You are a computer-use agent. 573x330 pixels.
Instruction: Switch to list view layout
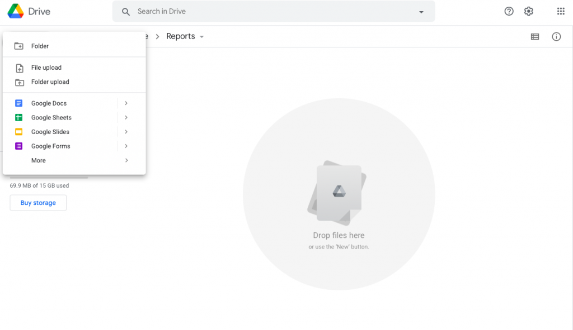(x=534, y=36)
